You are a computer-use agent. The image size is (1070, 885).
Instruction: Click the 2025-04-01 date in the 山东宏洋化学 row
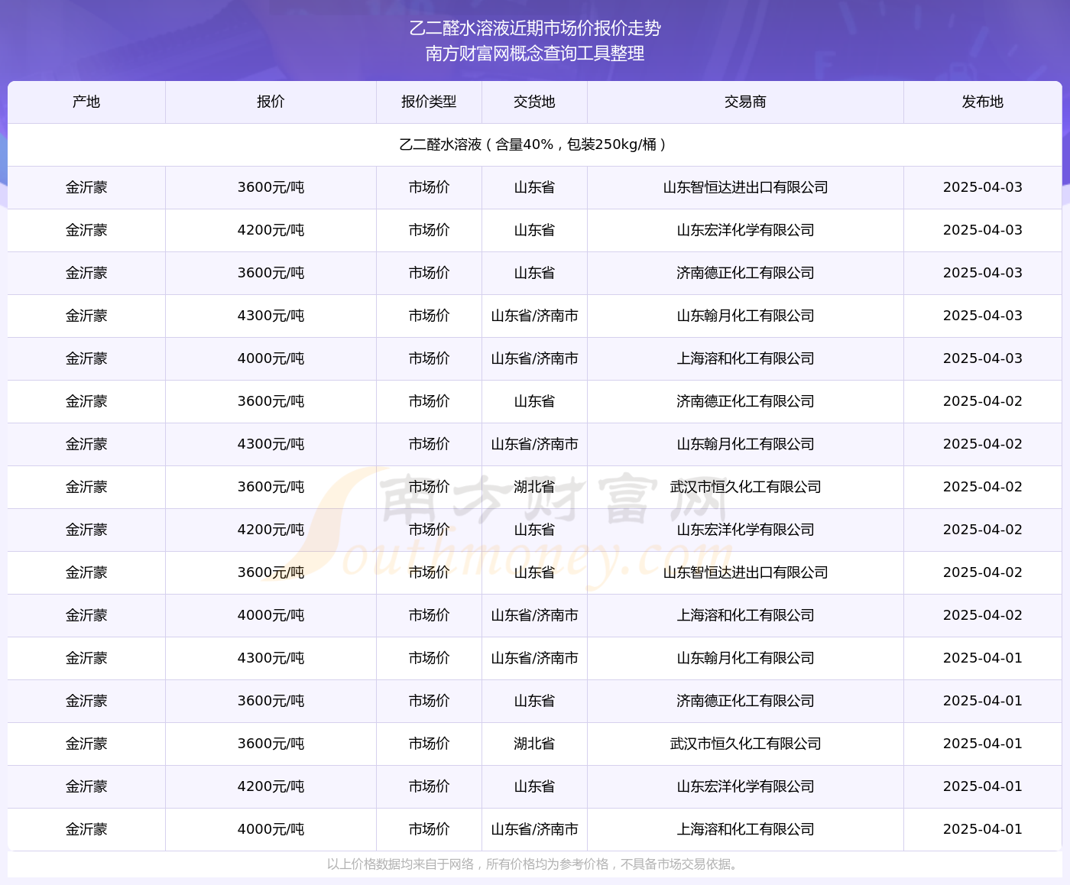(983, 786)
